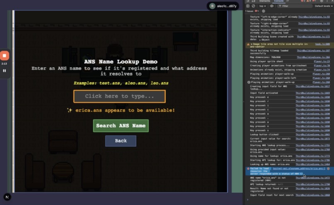Click the ANS name input field
The height and width of the screenshot is (205, 334).
tap(119, 96)
